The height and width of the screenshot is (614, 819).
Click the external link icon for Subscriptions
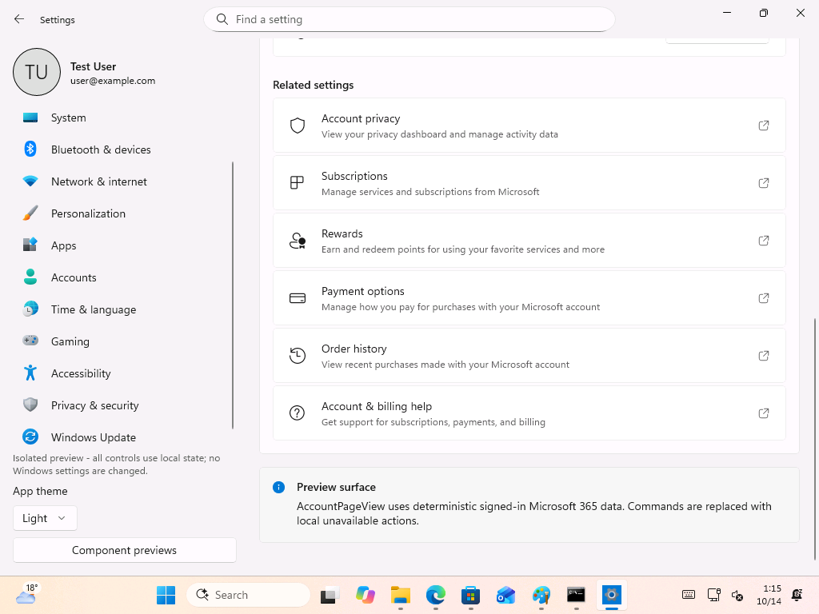click(764, 183)
